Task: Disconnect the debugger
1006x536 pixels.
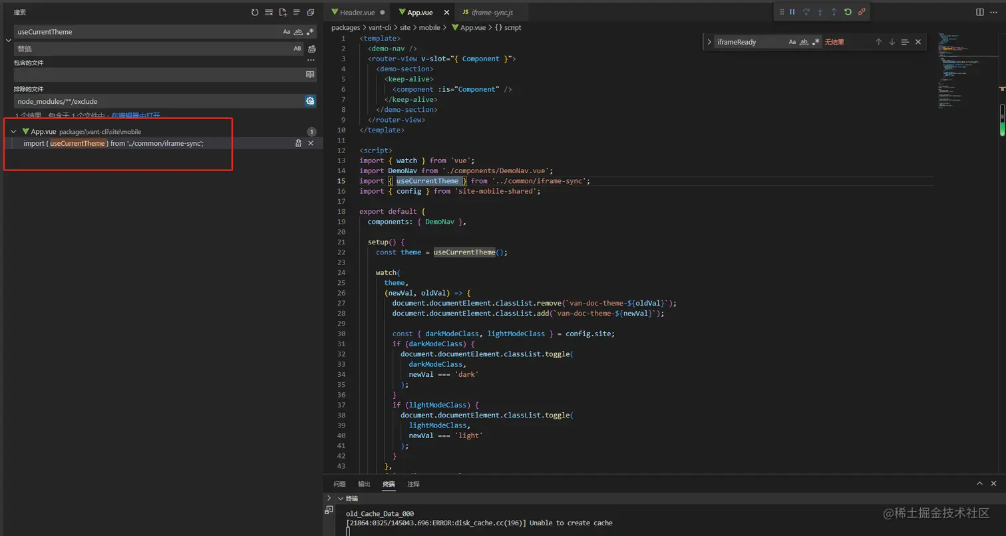Action: point(862,12)
